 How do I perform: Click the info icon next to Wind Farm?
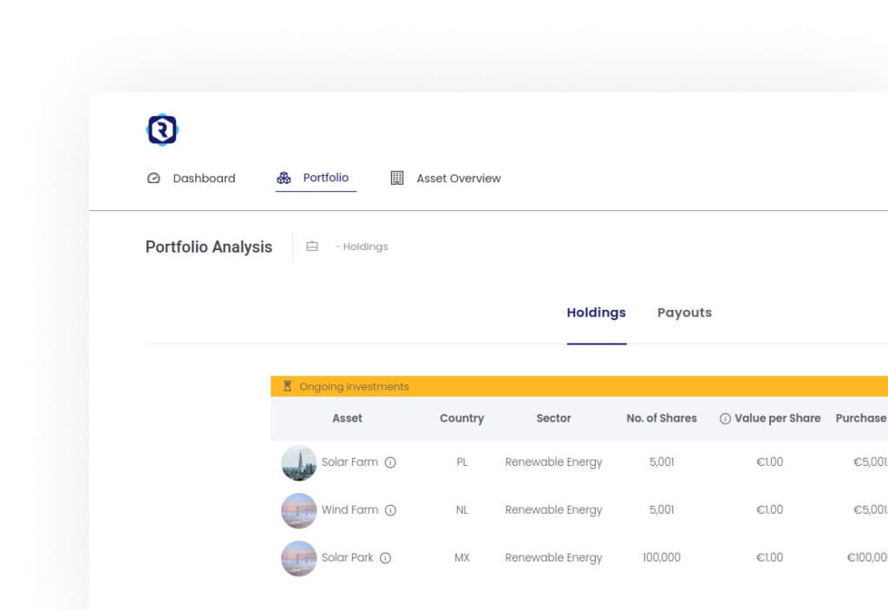point(390,510)
